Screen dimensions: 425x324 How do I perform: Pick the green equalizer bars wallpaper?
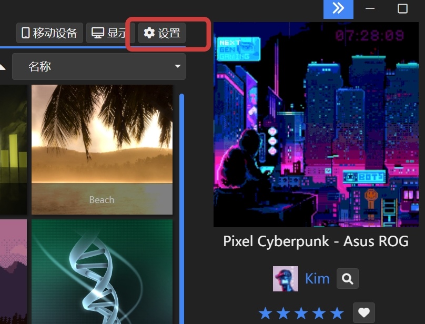point(13,150)
